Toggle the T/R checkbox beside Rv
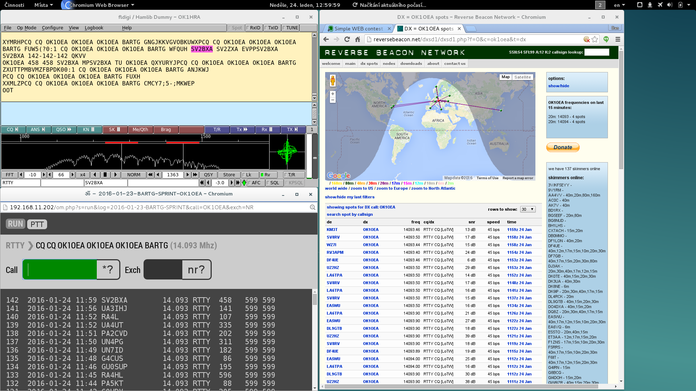The image size is (696, 391). pos(294,175)
